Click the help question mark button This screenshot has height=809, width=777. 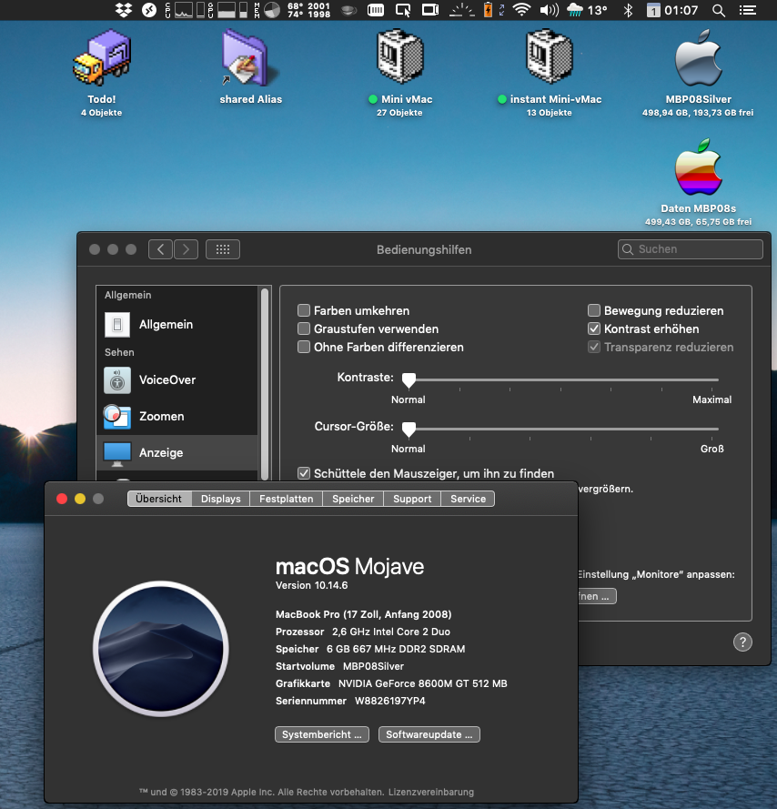[x=742, y=642]
